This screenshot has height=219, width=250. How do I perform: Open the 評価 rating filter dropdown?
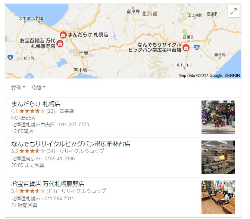tap(18, 87)
